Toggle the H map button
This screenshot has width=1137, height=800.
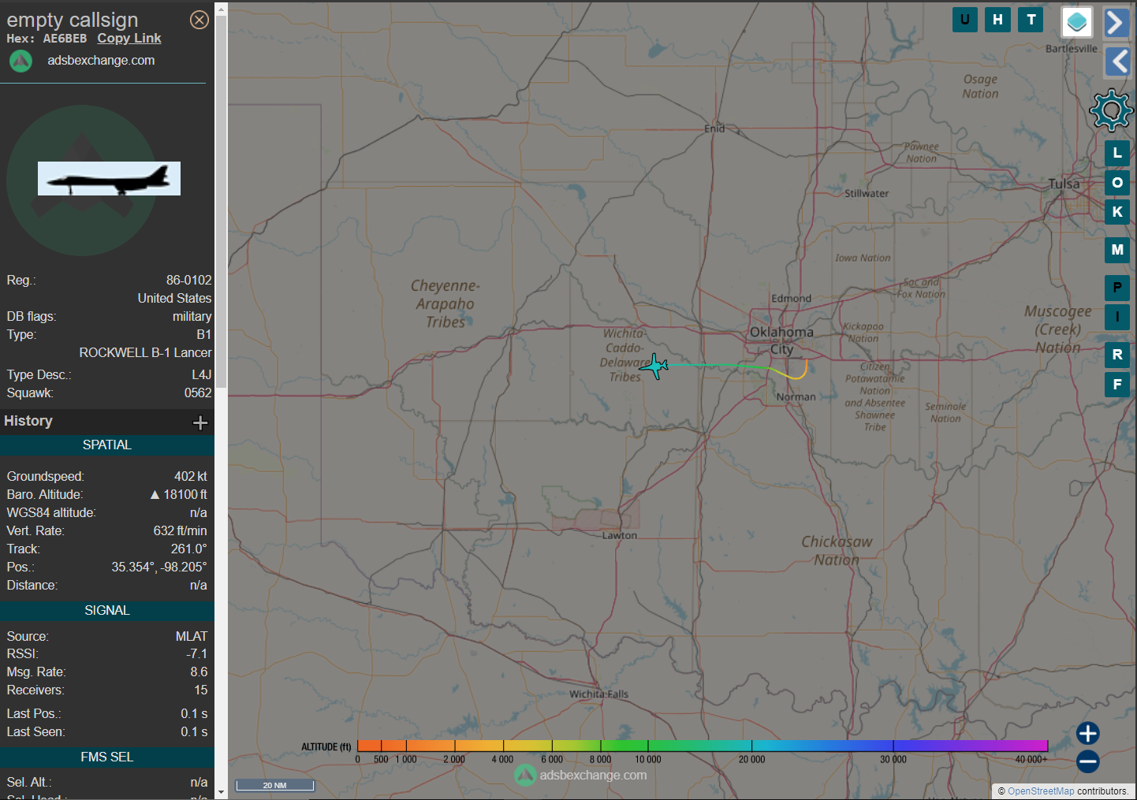point(998,20)
